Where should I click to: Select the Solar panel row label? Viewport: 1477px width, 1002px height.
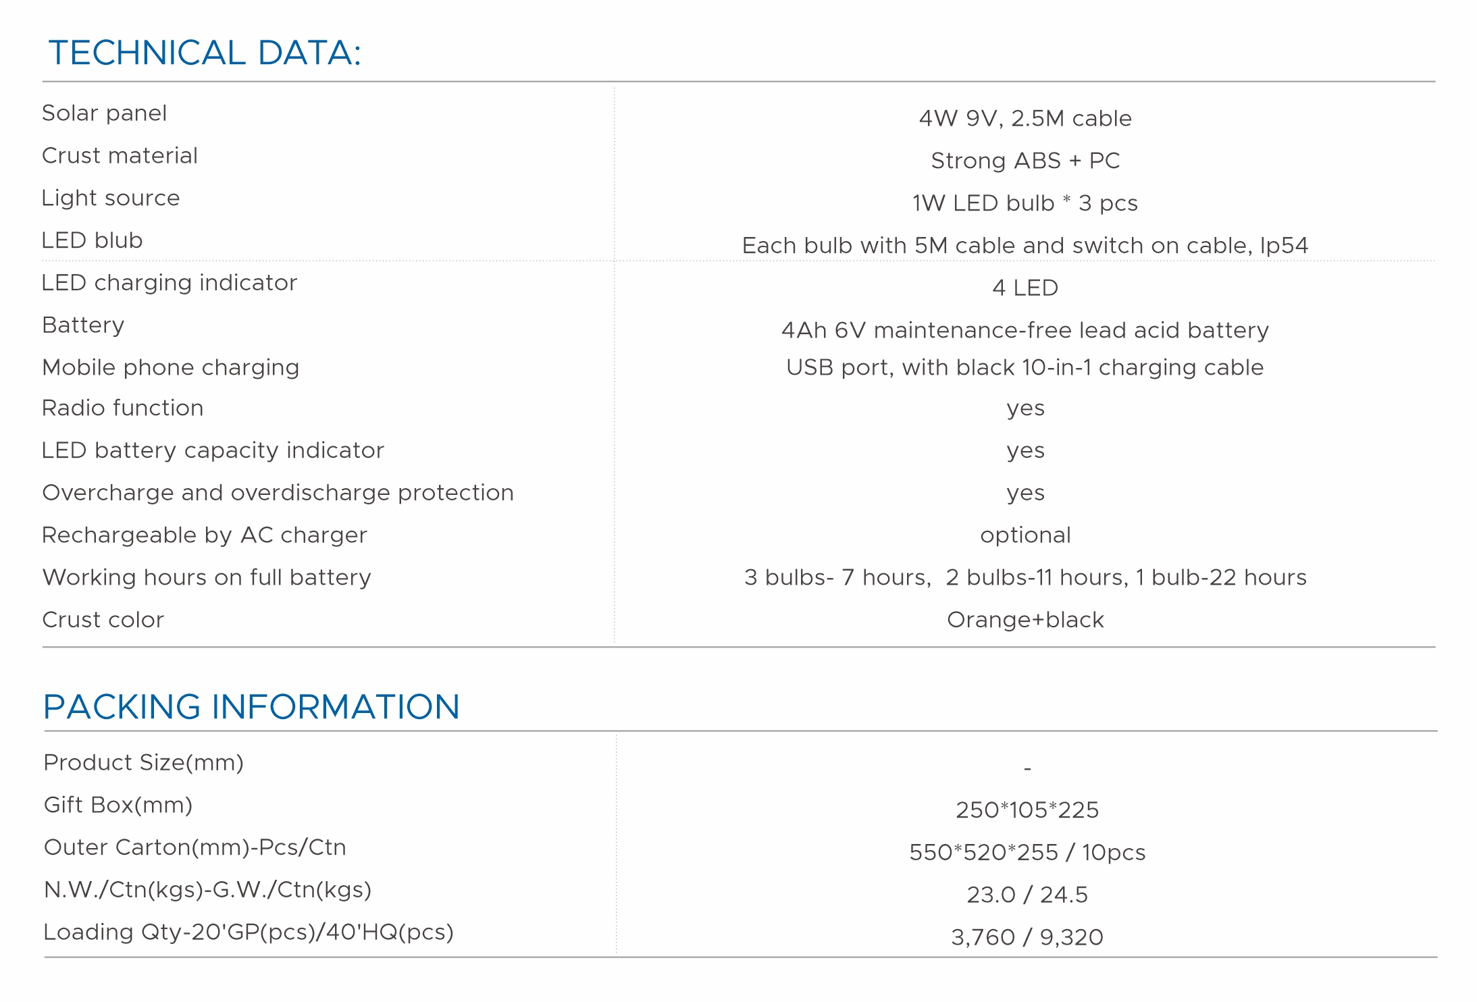pyautogui.click(x=105, y=113)
